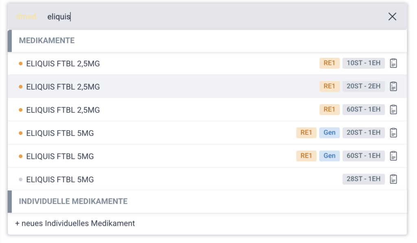Open info sheet for Eliquis 5MG 20ST
417x243 pixels.
pyautogui.click(x=393, y=133)
